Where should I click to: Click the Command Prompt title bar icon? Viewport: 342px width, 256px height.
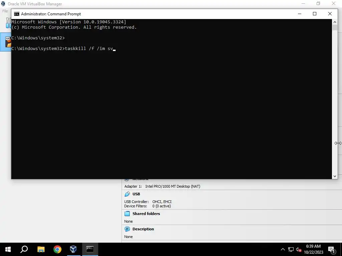click(x=17, y=14)
